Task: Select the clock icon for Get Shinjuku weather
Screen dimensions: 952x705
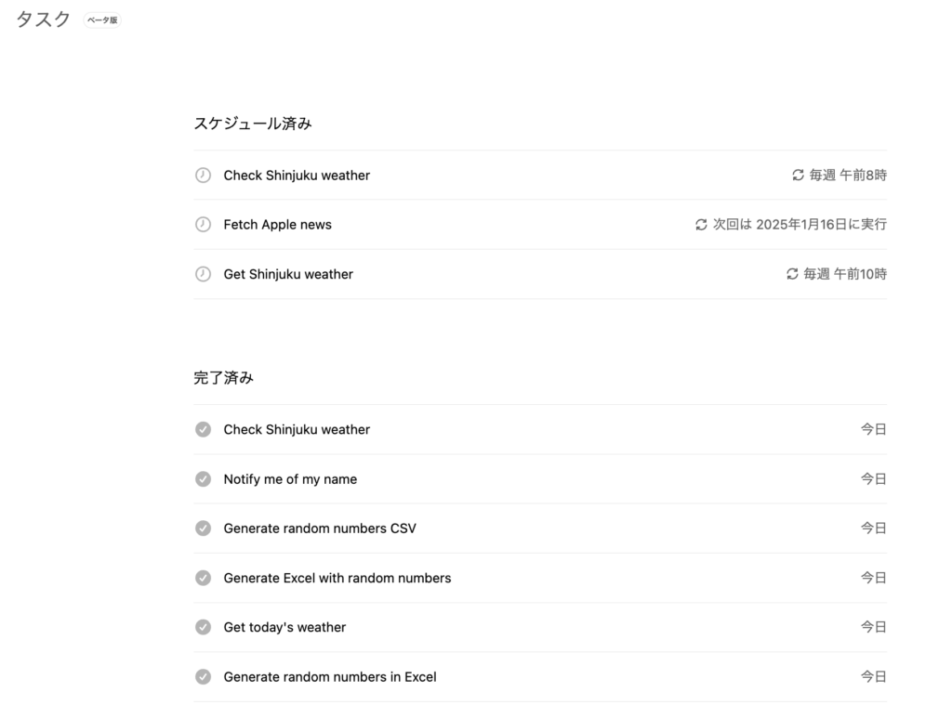Action: click(x=204, y=274)
